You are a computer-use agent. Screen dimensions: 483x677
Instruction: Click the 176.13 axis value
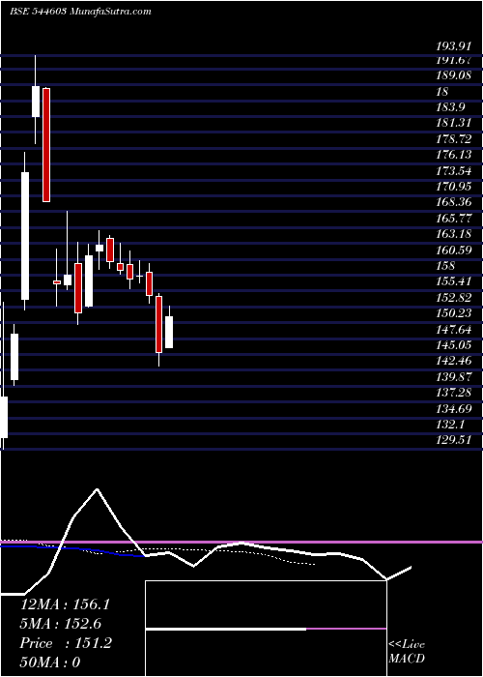pos(454,155)
